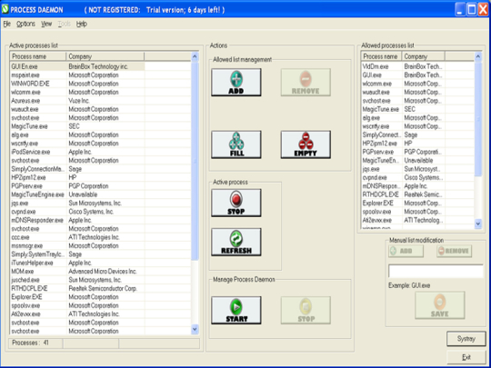This screenshot has width=491, height=368.
Task: Select GUI En.exe in active processes
Action: coord(101,66)
